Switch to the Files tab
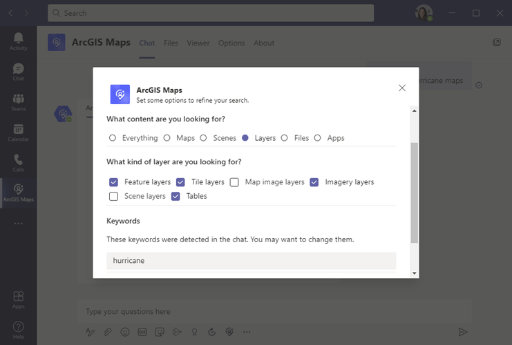Screen dimensions: 512x345 coord(171,43)
